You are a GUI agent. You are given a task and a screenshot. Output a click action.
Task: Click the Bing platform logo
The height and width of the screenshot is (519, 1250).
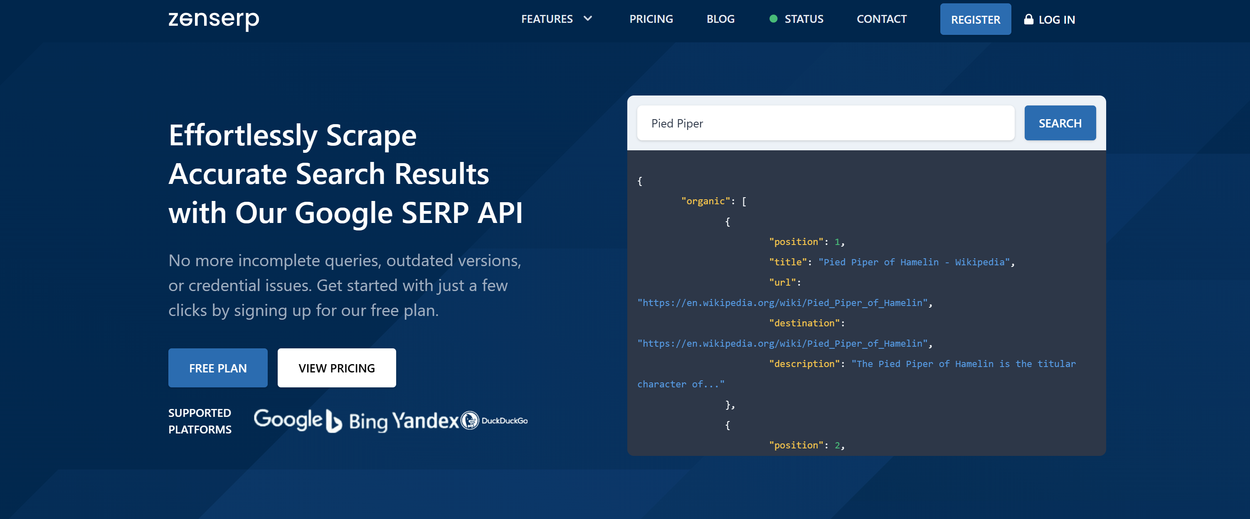point(358,421)
